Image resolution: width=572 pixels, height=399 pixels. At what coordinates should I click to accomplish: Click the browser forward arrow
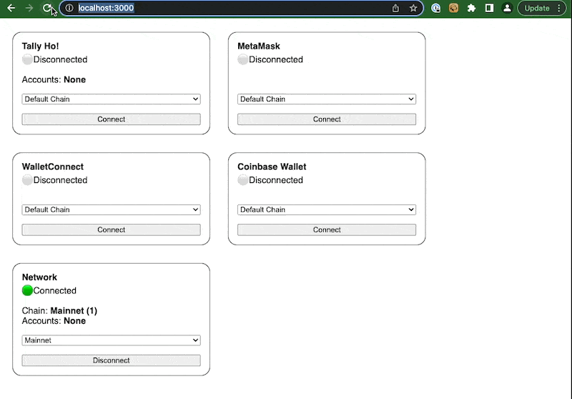[x=29, y=8]
